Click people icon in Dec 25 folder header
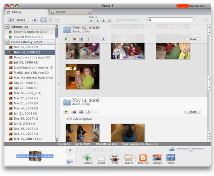 click(x=103, y=39)
